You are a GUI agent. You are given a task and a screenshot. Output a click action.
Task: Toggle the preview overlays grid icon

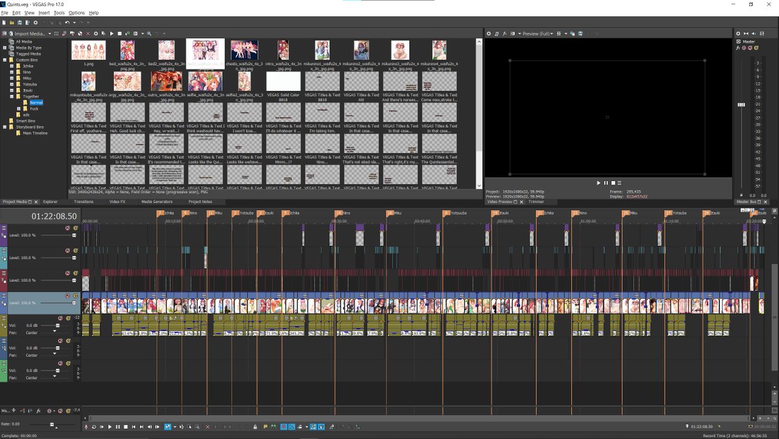tap(559, 34)
